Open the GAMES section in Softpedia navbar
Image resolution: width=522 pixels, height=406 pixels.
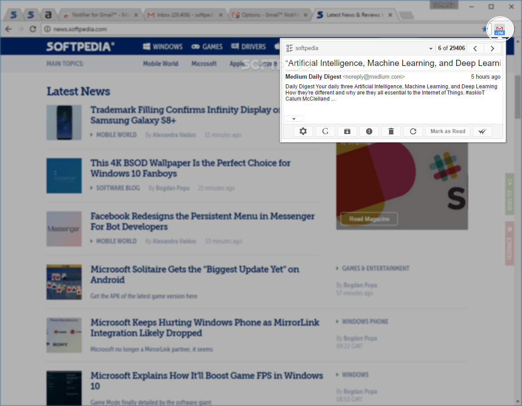pyautogui.click(x=207, y=46)
